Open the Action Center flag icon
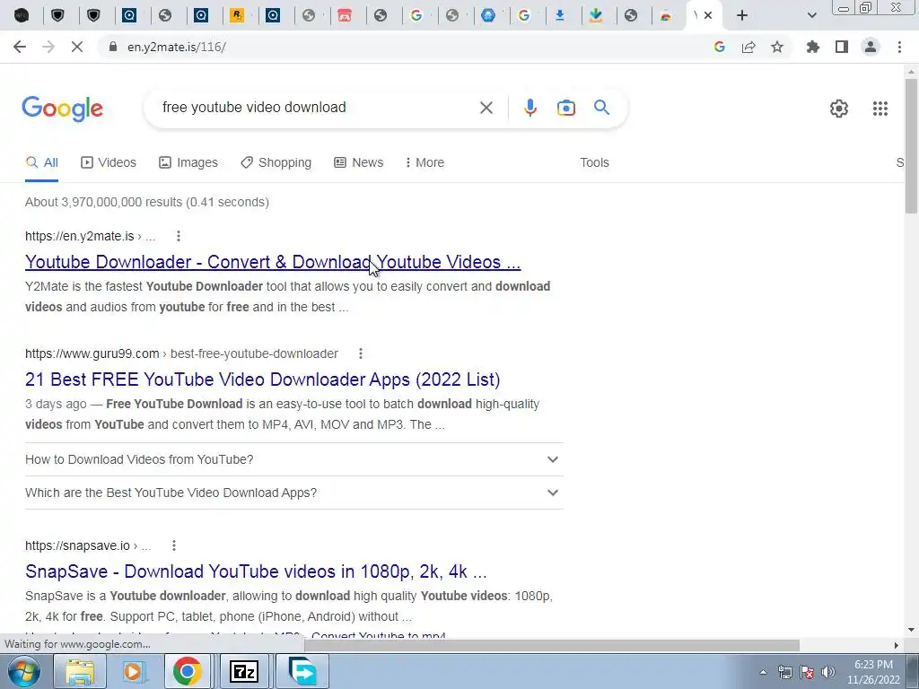Screen dimensions: 919x689 pyautogui.click(x=807, y=672)
